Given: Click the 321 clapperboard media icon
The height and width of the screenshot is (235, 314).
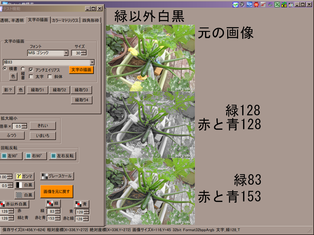Looking at the screenshot, I should pos(291,5).
